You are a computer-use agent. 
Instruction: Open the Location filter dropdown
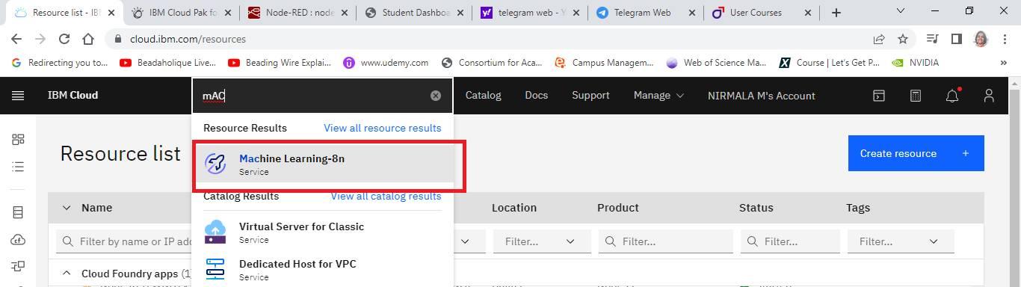(541, 241)
